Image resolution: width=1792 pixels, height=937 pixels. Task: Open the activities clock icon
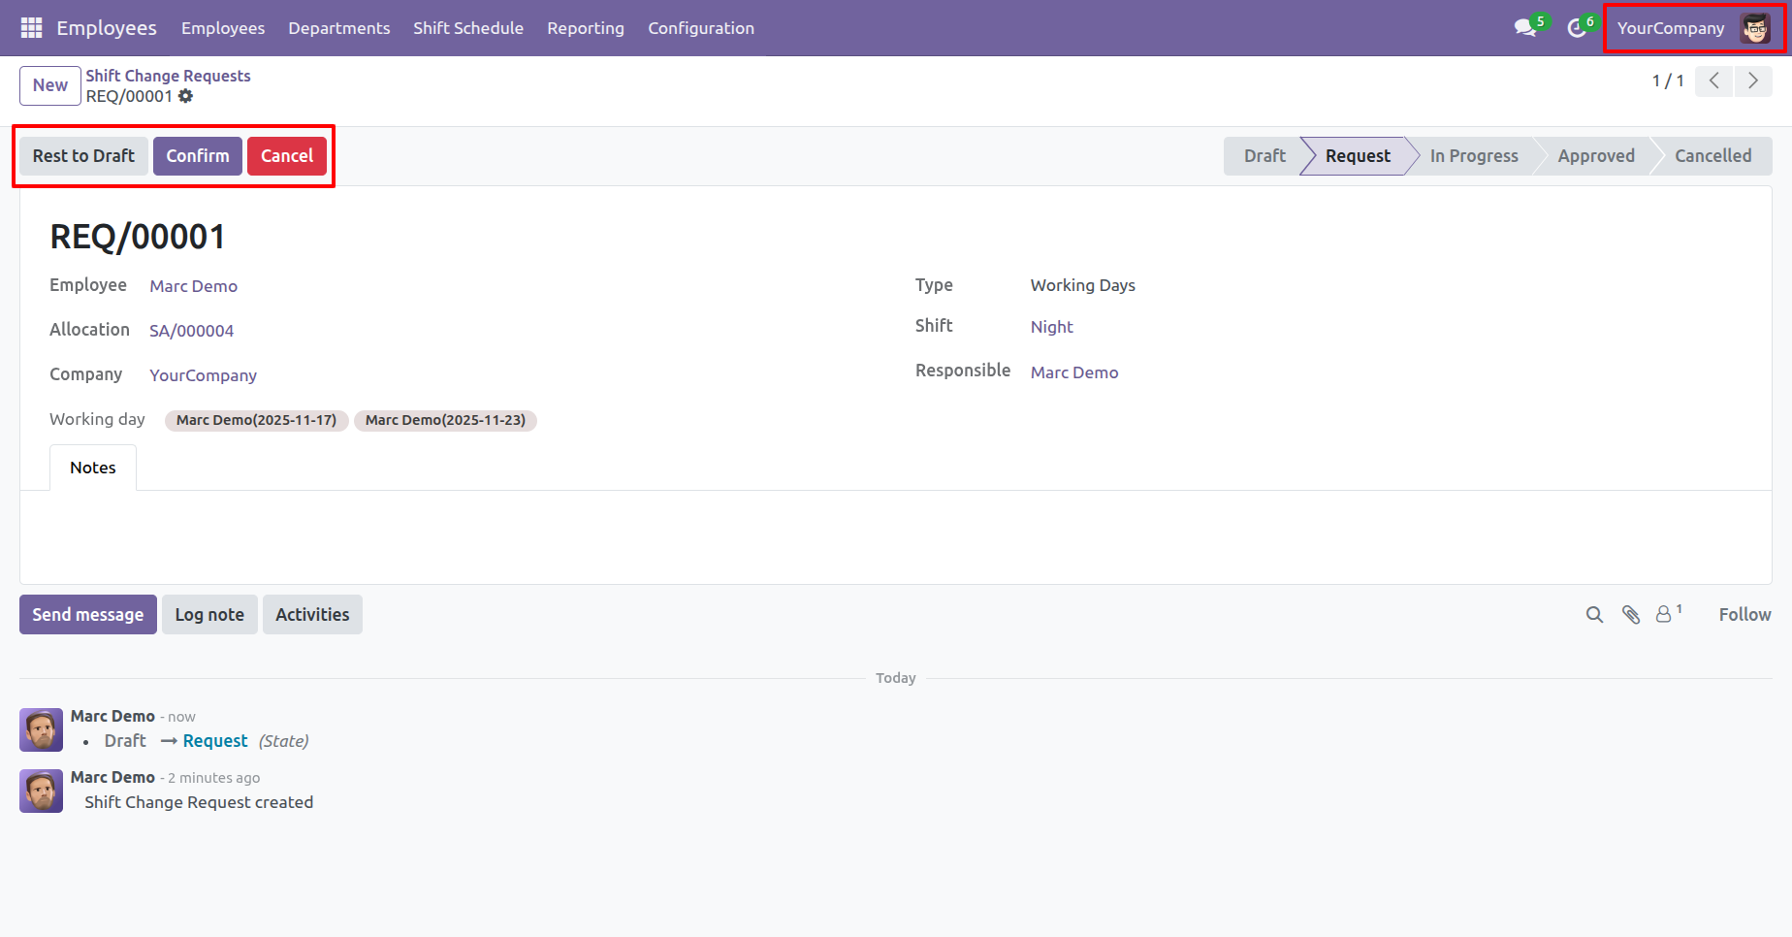(x=1577, y=28)
